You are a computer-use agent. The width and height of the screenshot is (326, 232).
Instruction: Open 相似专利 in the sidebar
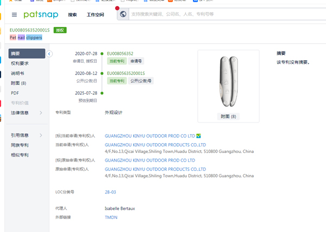20,155
